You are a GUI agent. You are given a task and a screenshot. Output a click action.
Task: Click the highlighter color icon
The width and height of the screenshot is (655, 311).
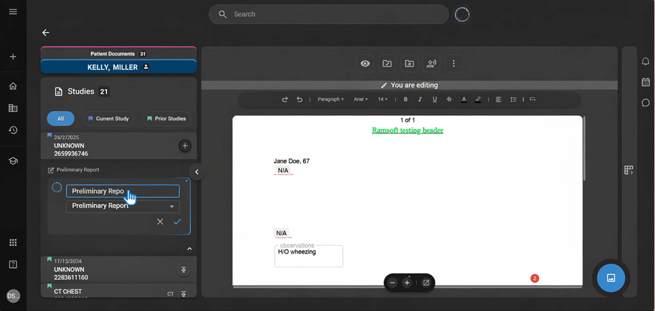tap(478, 99)
